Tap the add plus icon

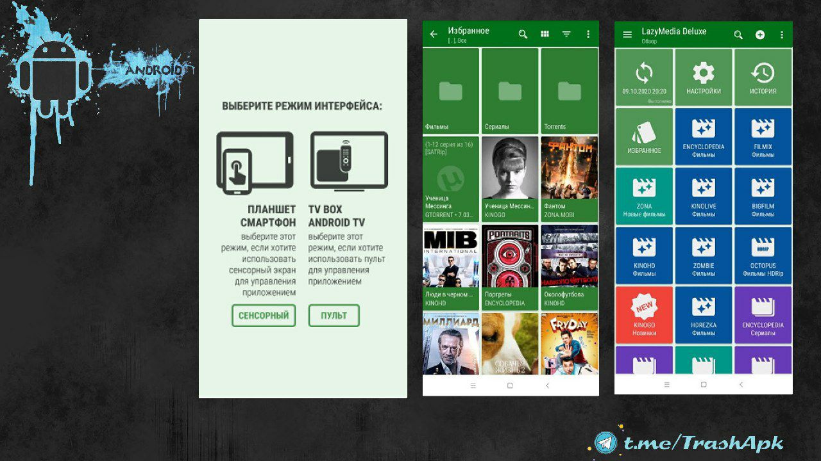pos(760,35)
